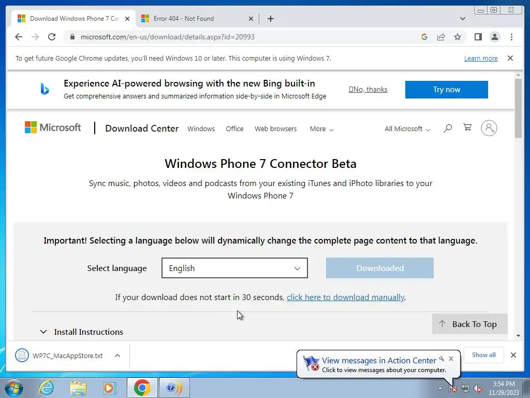Screen dimensions: 530x398
Task: Share this page via share icon
Action: [x=441, y=37]
